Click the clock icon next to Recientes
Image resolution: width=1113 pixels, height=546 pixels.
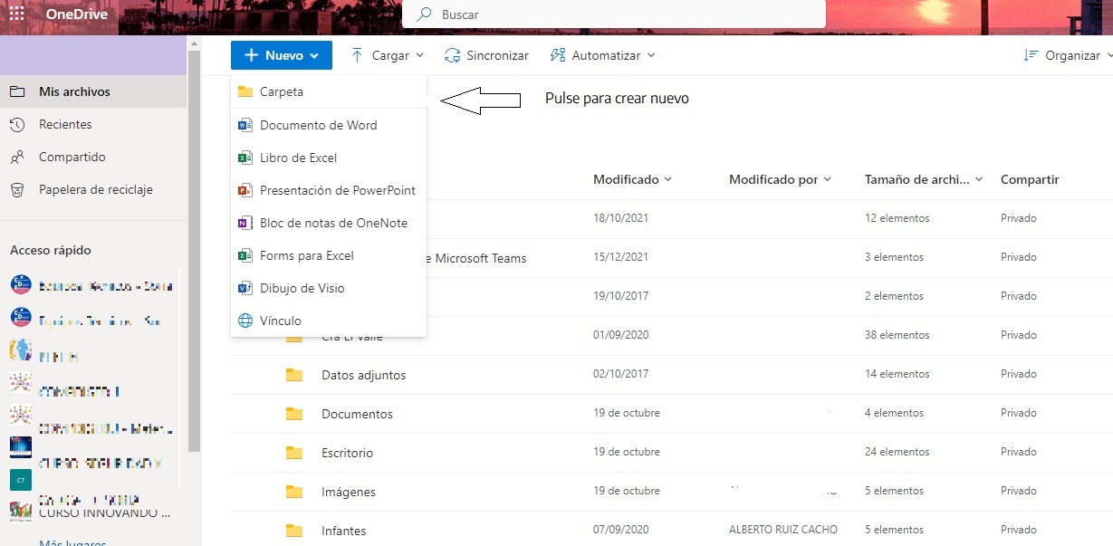(16, 124)
